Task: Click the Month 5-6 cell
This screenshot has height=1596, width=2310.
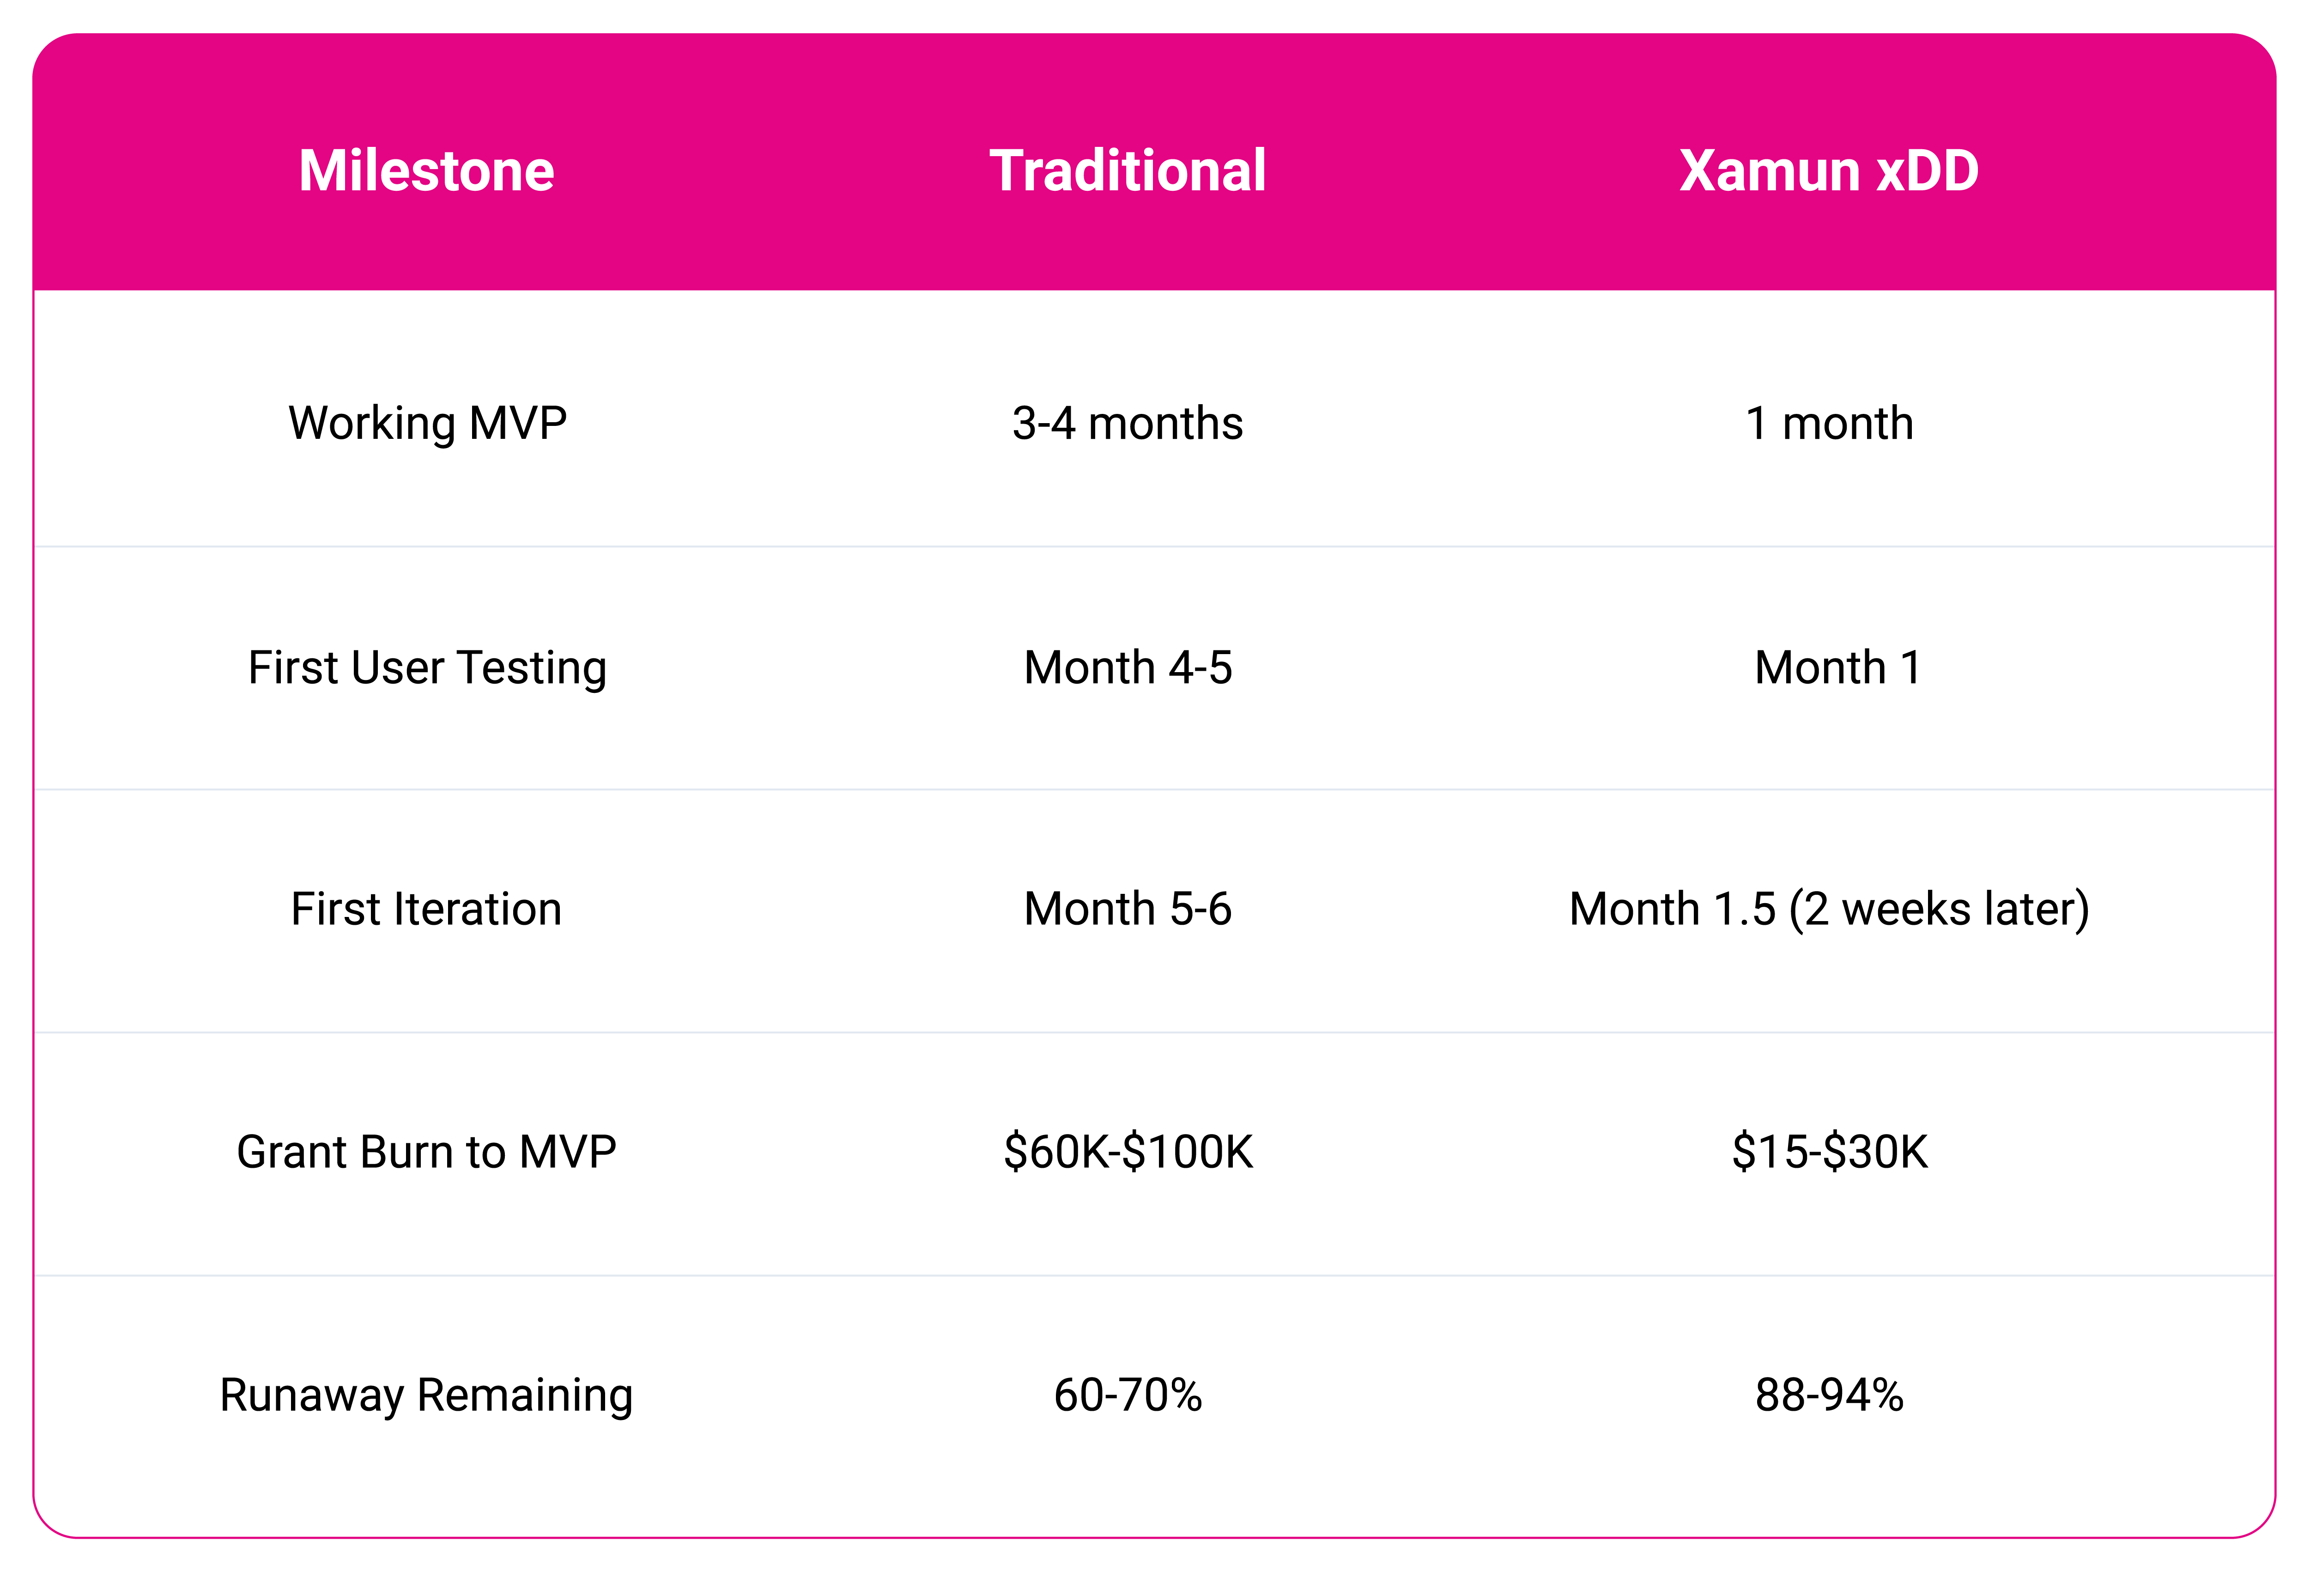Action: [x=1128, y=909]
